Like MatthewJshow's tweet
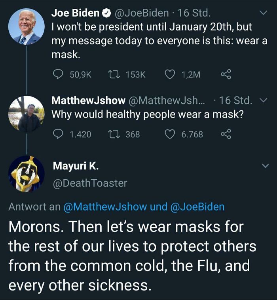The image size is (277, 300). 170,134
